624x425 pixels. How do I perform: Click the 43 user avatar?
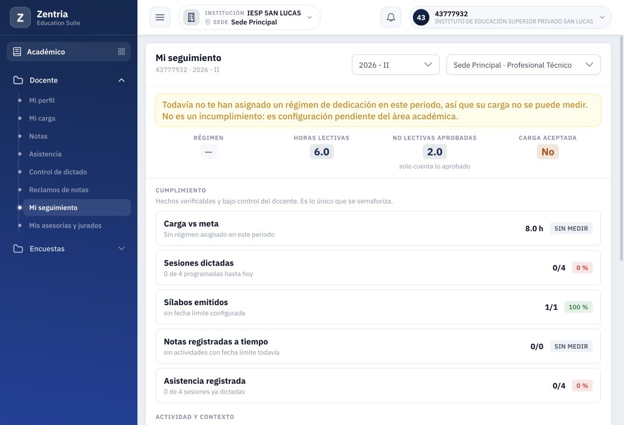[x=421, y=18]
